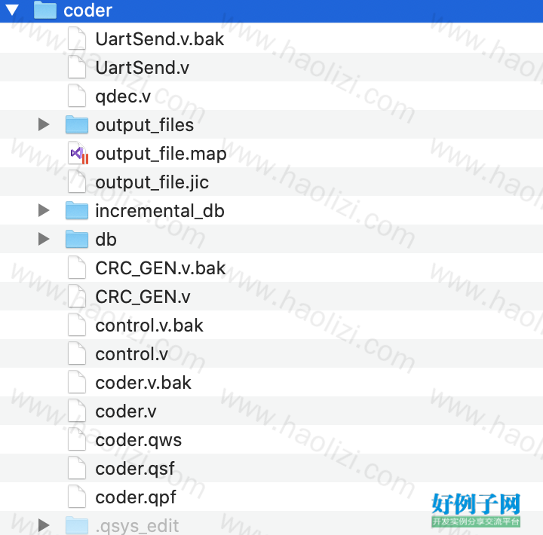Click the output_file.jic file icon
Image resolution: width=543 pixels, height=535 pixels.
[x=76, y=182]
